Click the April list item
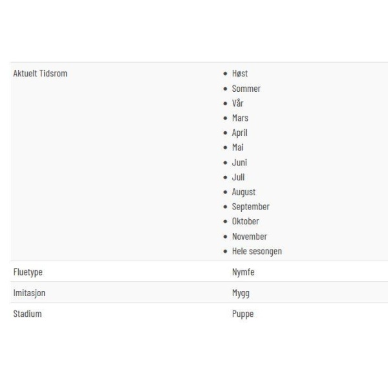 click(x=239, y=133)
